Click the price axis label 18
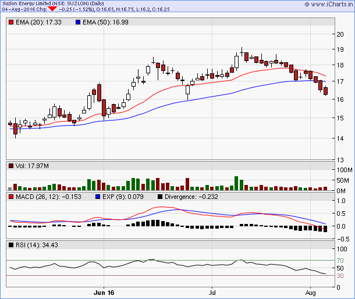This screenshot has height=299, width=355. [x=340, y=65]
